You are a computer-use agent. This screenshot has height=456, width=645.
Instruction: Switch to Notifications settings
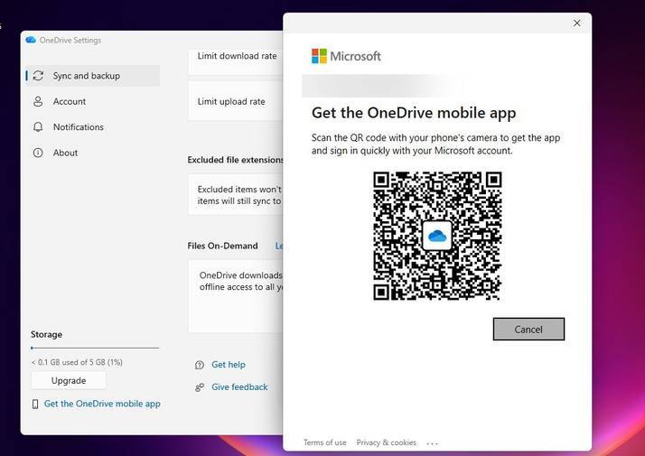point(93,127)
